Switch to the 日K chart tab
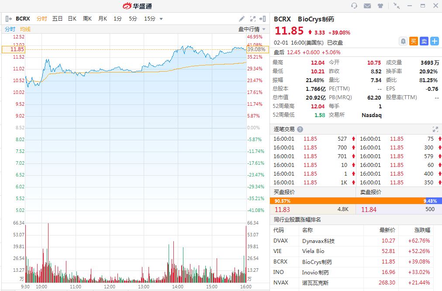This screenshot has width=442, height=291. pyautogui.click(x=72, y=19)
